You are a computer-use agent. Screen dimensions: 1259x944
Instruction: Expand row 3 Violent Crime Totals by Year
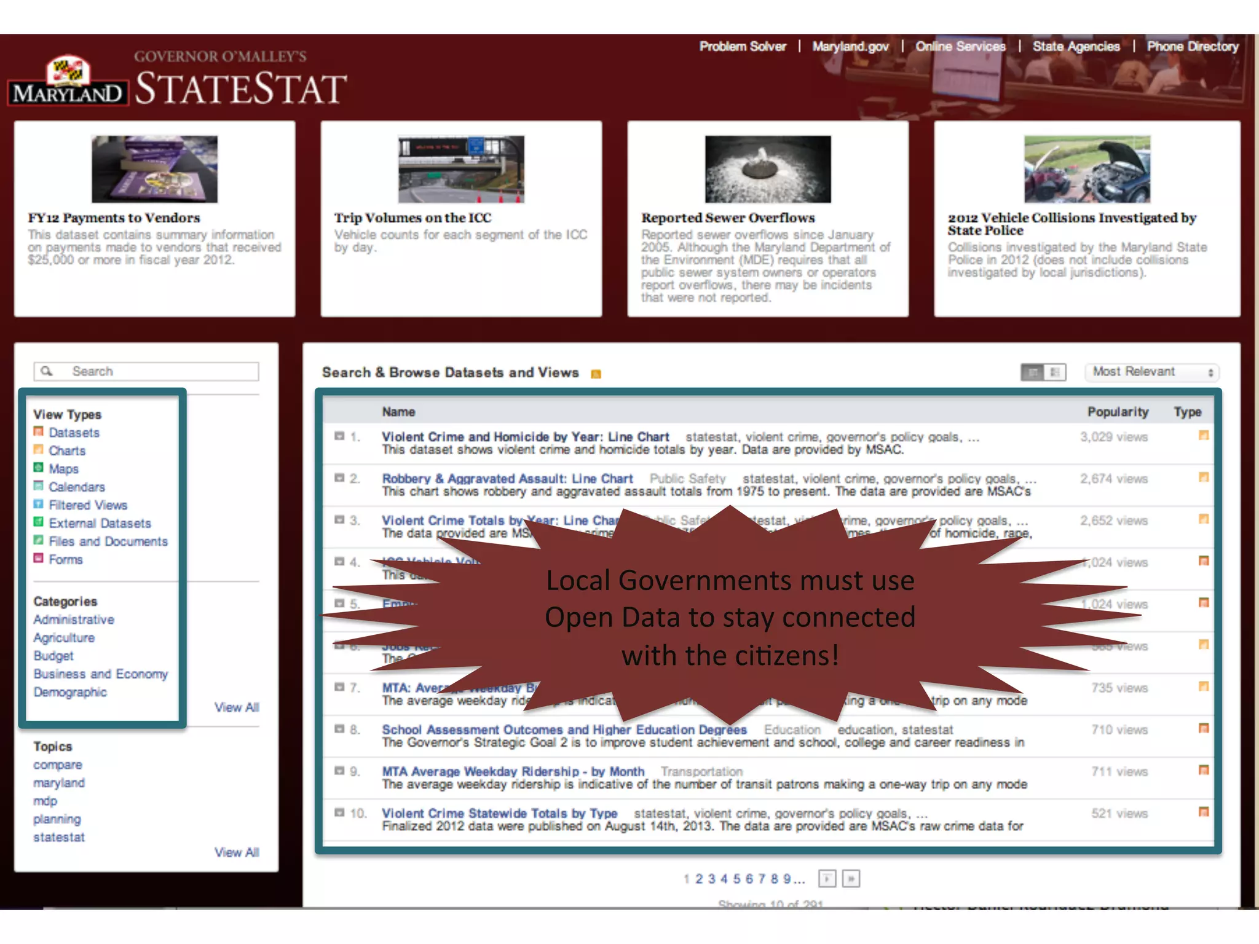click(339, 520)
